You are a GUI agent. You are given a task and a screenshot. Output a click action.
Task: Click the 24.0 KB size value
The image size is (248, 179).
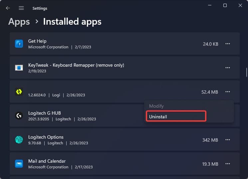(x=210, y=44)
